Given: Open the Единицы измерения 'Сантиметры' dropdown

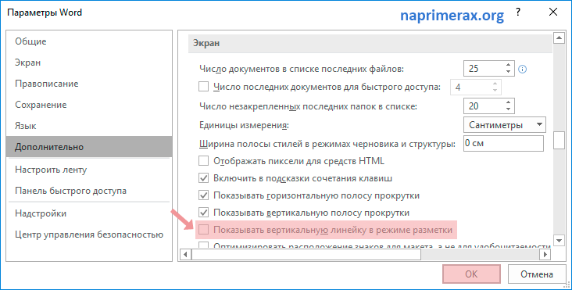Looking at the screenshot, I should tap(505, 125).
